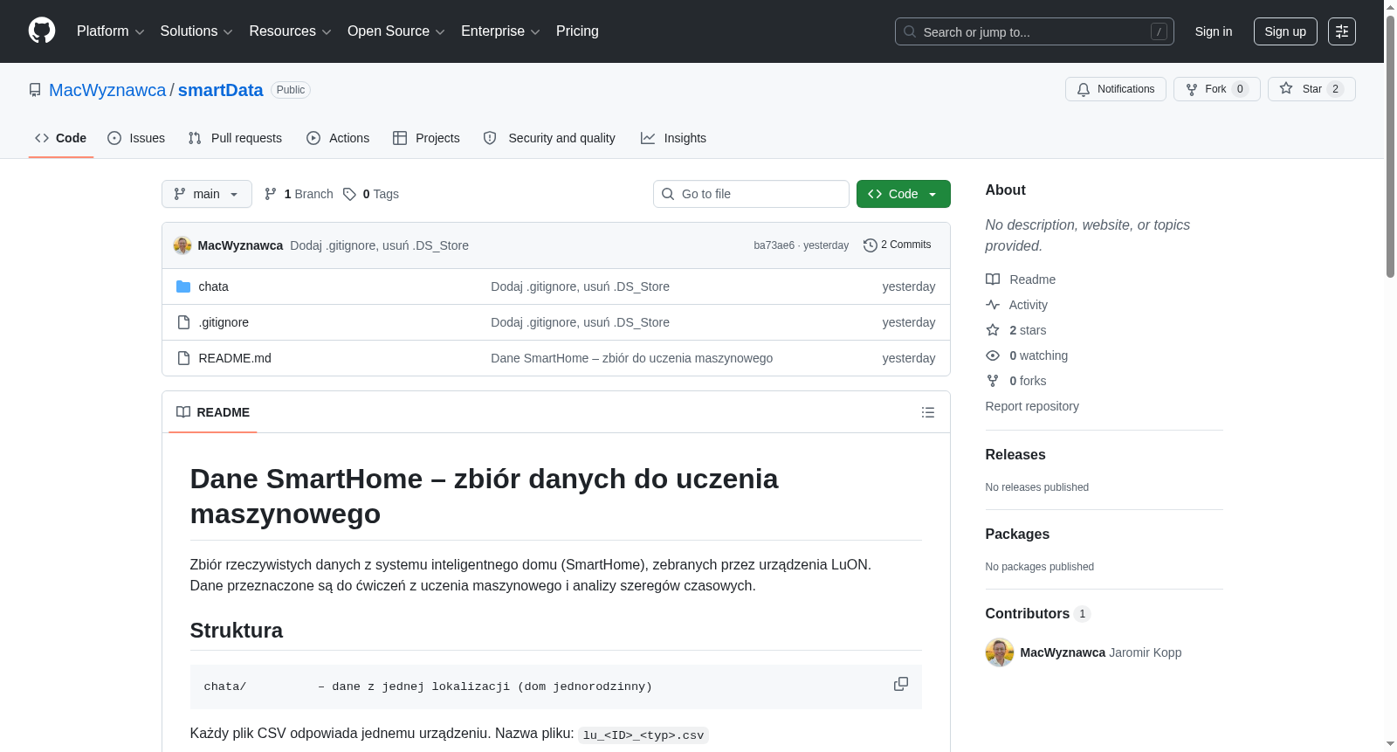View the 1 Branch list
This screenshot has width=1397, height=752.
click(x=299, y=194)
